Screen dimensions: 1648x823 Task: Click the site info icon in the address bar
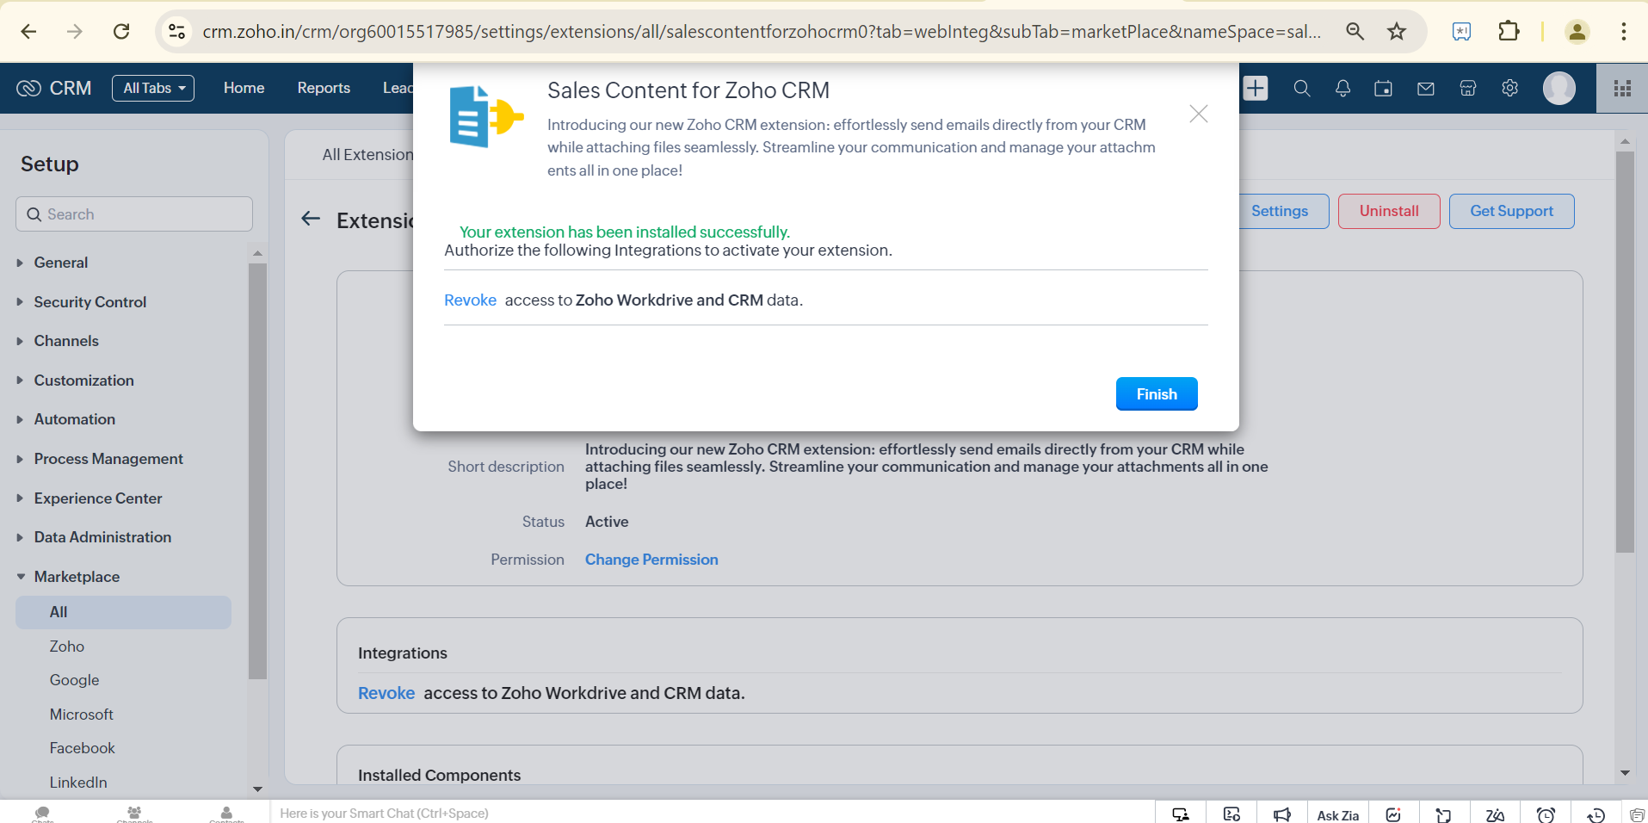tap(176, 32)
